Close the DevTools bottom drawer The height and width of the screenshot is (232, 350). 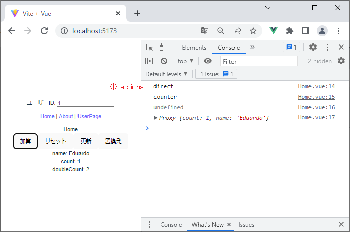click(341, 224)
